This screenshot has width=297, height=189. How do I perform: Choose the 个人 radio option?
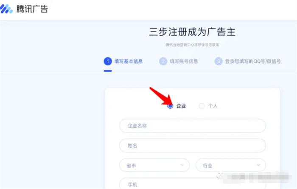pos(202,106)
